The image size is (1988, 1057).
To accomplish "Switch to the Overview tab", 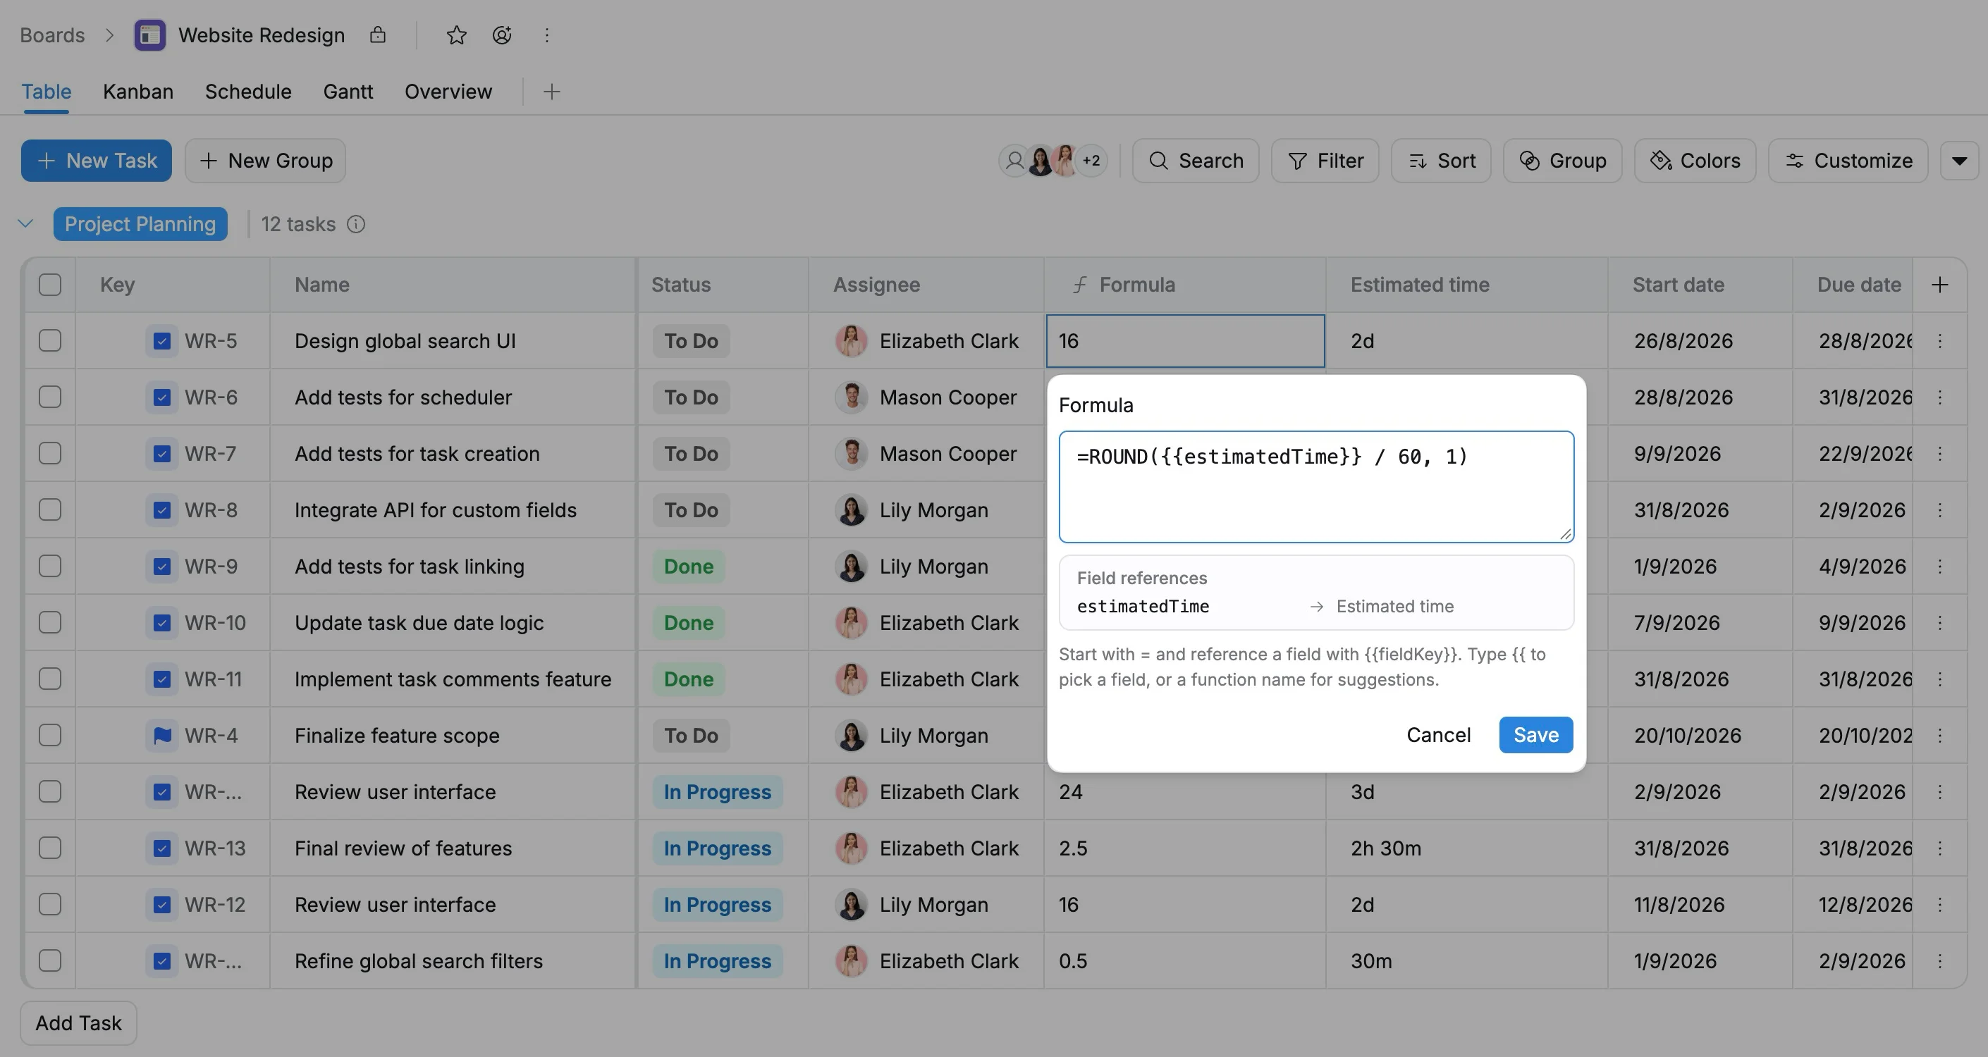I will point(448,92).
